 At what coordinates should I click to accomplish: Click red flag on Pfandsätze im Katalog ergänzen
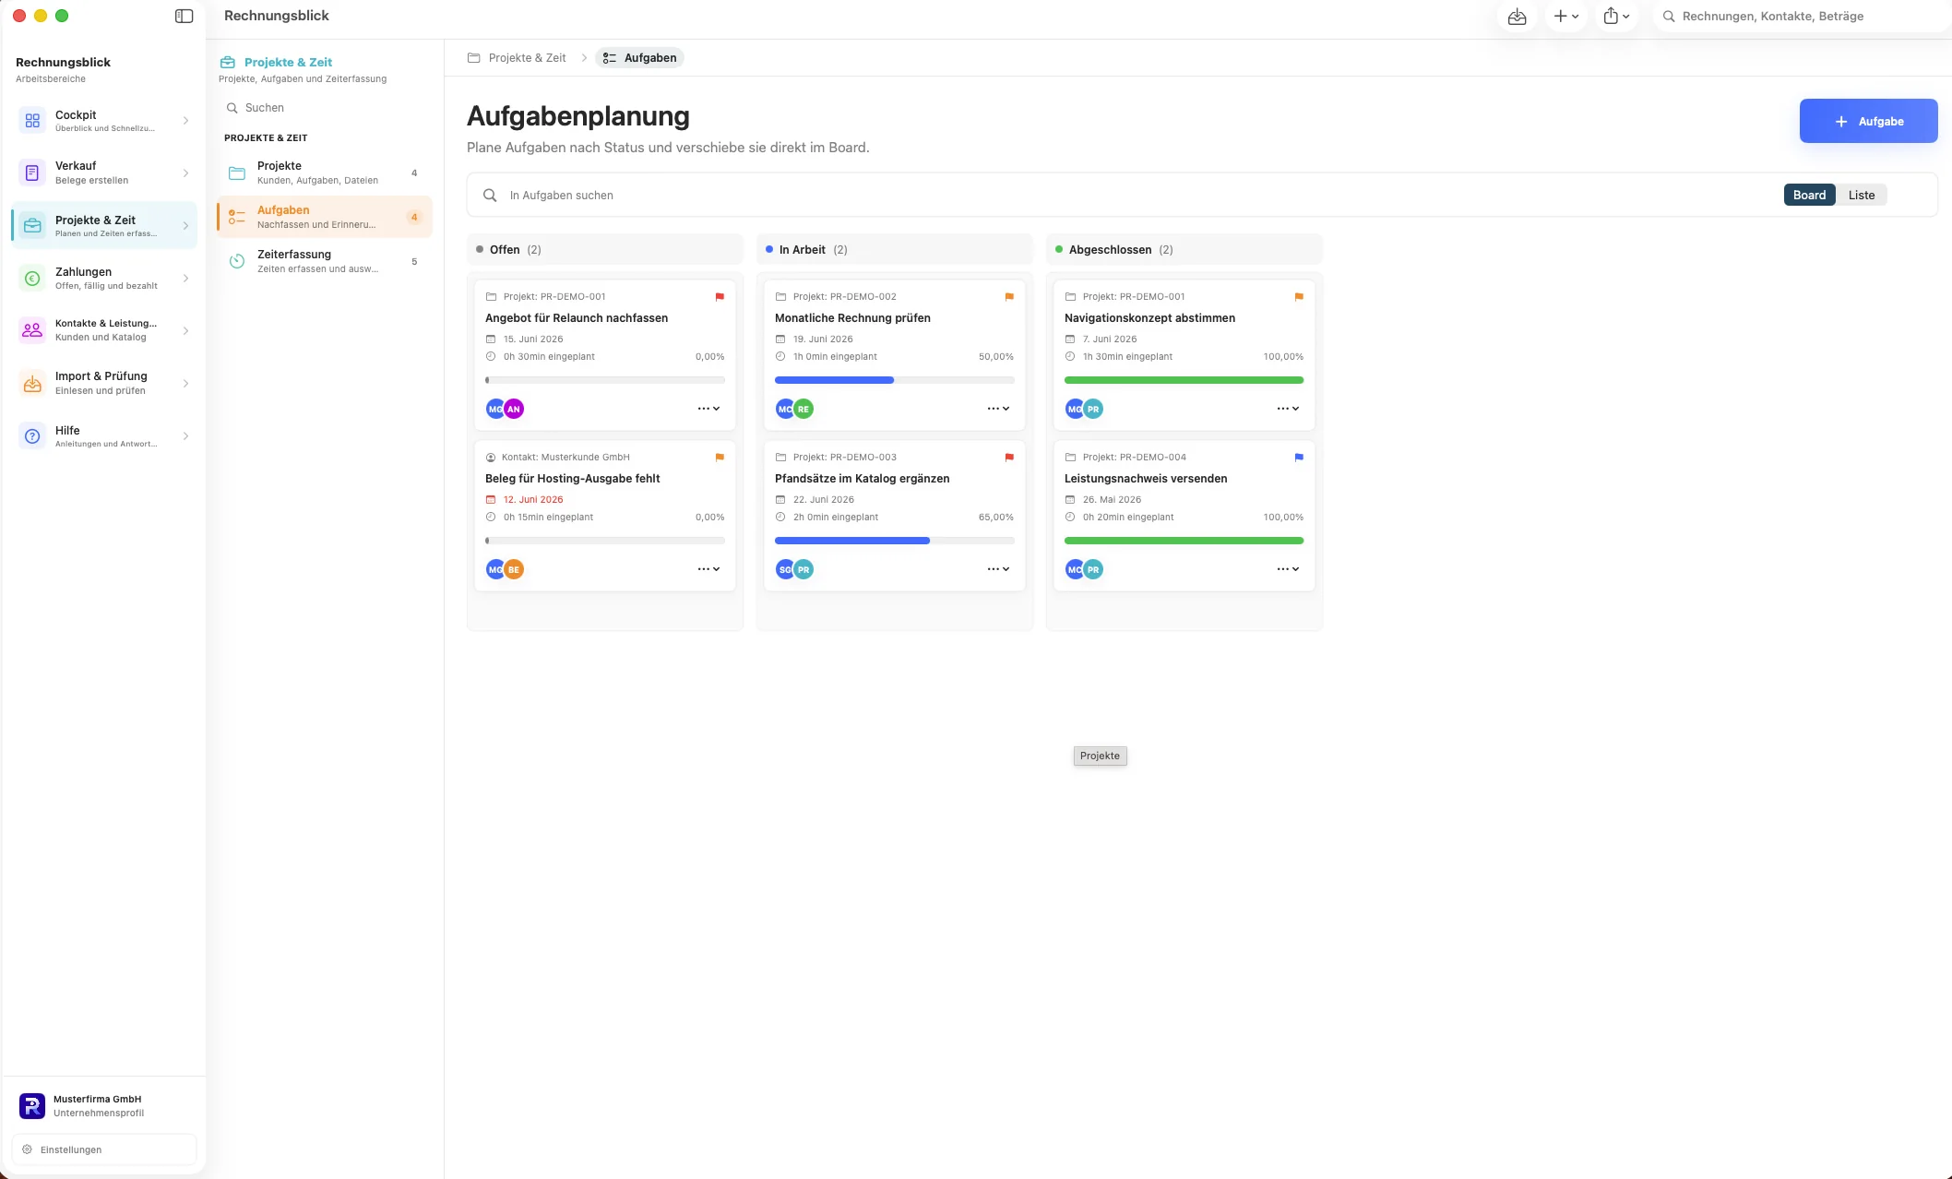point(1009,458)
